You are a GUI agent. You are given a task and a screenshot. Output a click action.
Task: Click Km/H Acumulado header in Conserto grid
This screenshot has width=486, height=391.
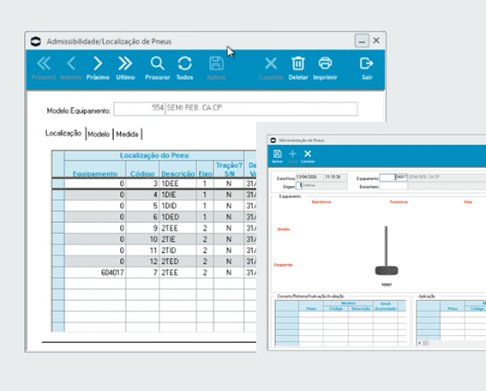pyautogui.click(x=385, y=306)
